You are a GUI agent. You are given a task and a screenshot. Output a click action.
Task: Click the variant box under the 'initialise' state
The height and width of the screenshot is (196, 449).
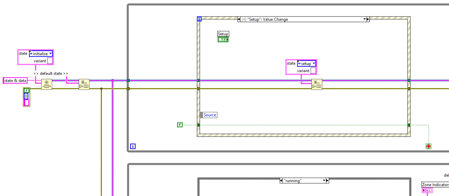pos(50,61)
